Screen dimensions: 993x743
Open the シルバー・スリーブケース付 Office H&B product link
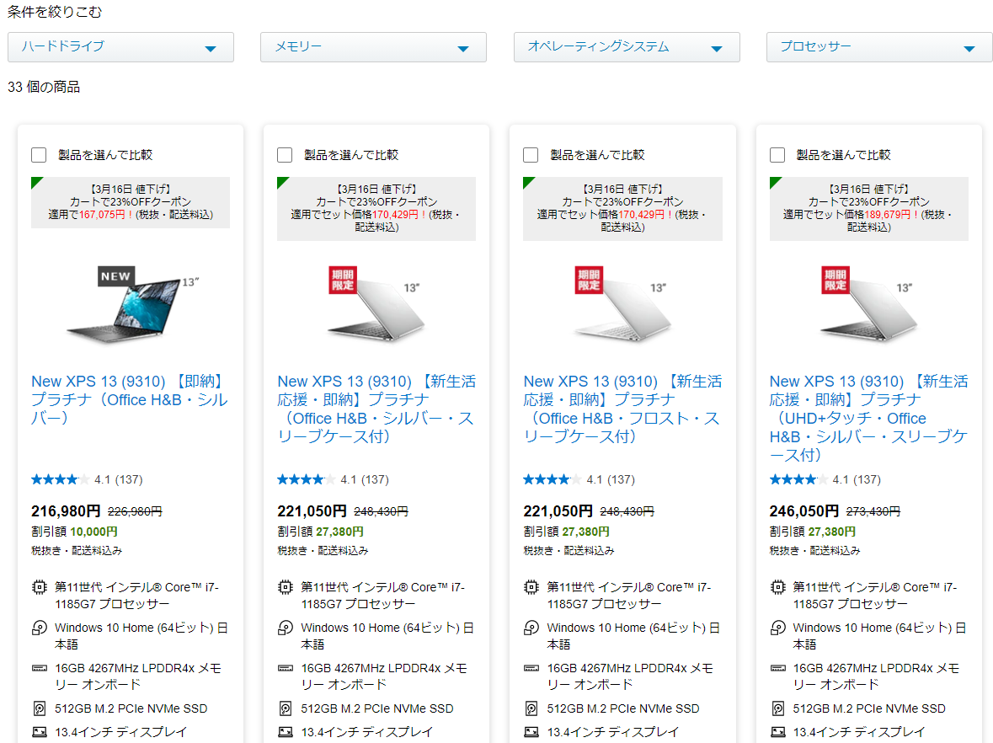[x=376, y=409]
